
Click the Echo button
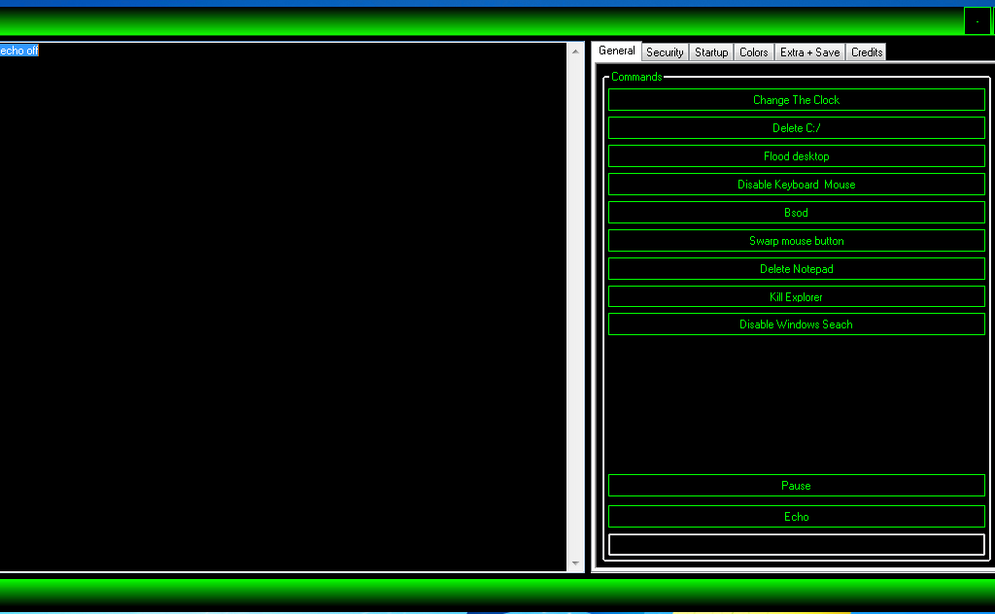click(796, 516)
